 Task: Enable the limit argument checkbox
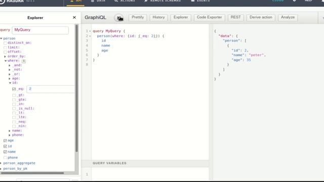pos(5,48)
